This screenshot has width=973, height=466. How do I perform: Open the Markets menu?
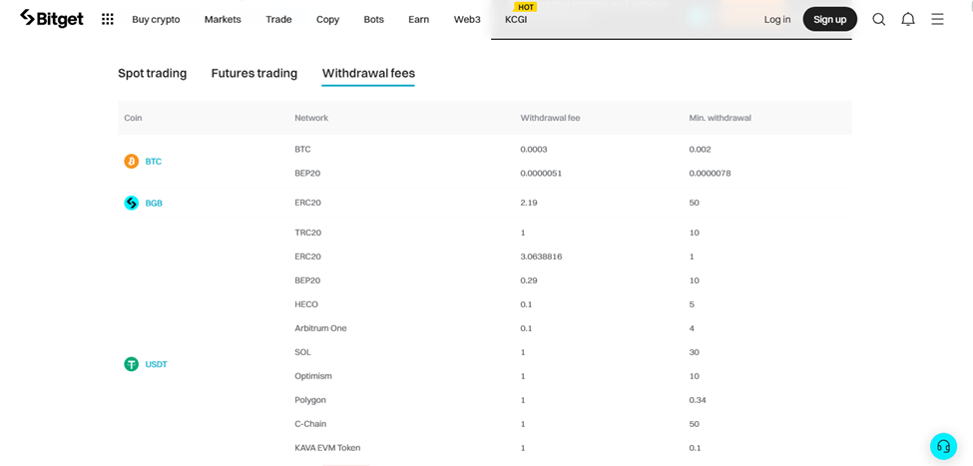(x=223, y=19)
